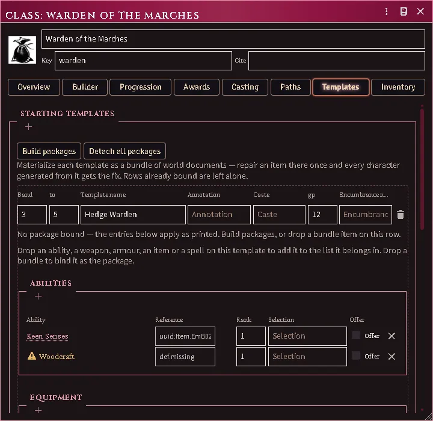Click the journal sheet icon in the title bar
Screen dimensions: 433x421
pyautogui.click(x=404, y=11)
